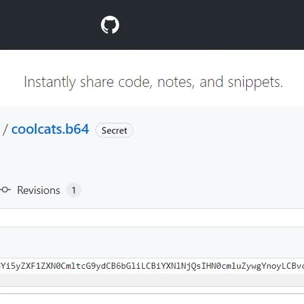The height and width of the screenshot is (304, 304).
Task: Click empty dark header area right of logo
Action: (x=211, y=25)
